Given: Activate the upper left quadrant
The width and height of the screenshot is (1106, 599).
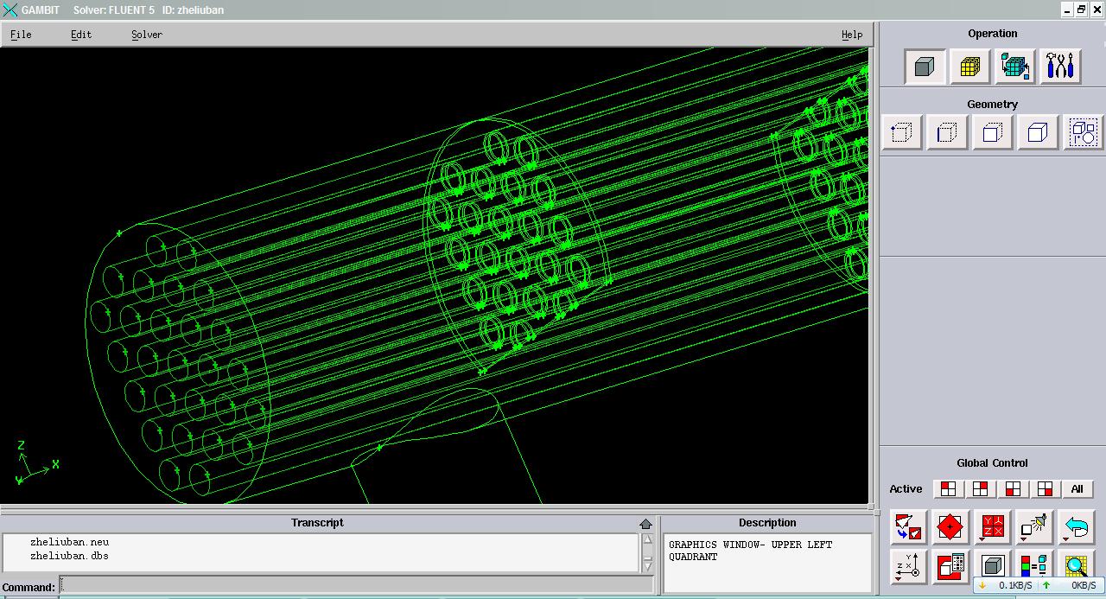Looking at the screenshot, I should [949, 488].
